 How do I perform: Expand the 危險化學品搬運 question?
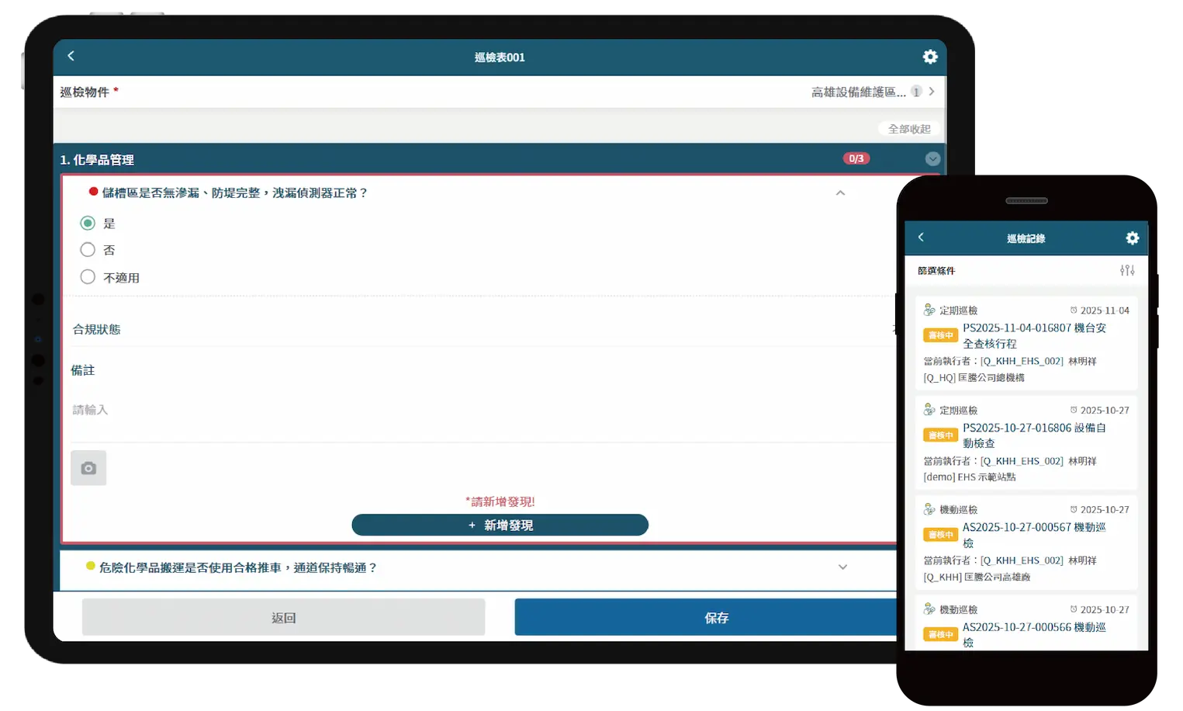(842, 567)
